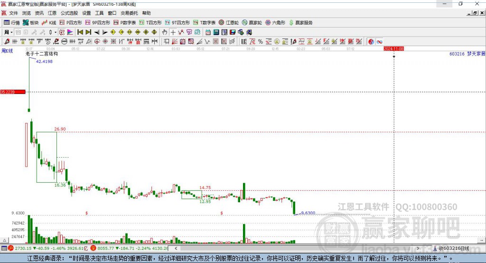Expand the candlestick chart type dropdown arrow
Screen dimensions: 486x263
pos(56,32)
